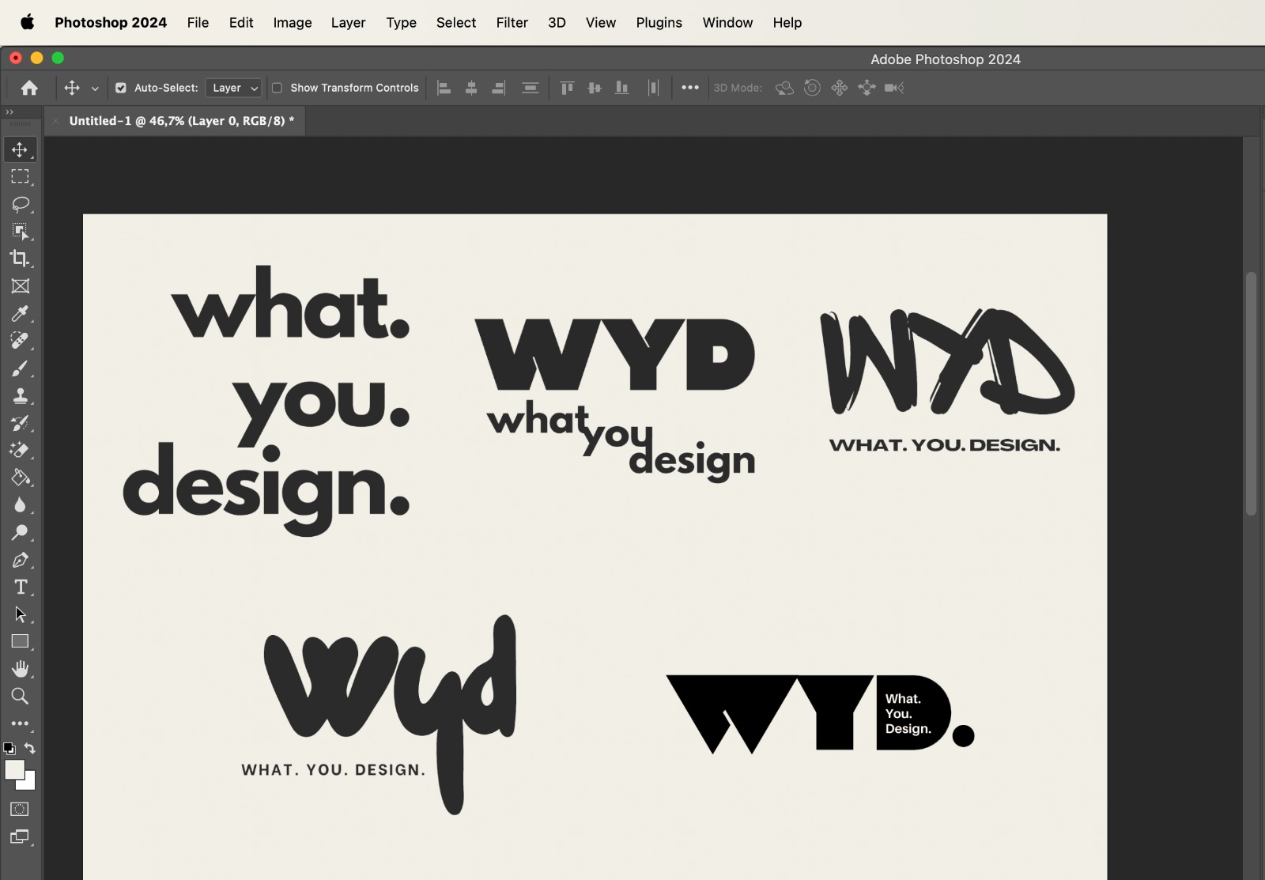Enable Show Transform Controls checkbox
This screenshot has width=1265, height=880.
coord(278,88)
